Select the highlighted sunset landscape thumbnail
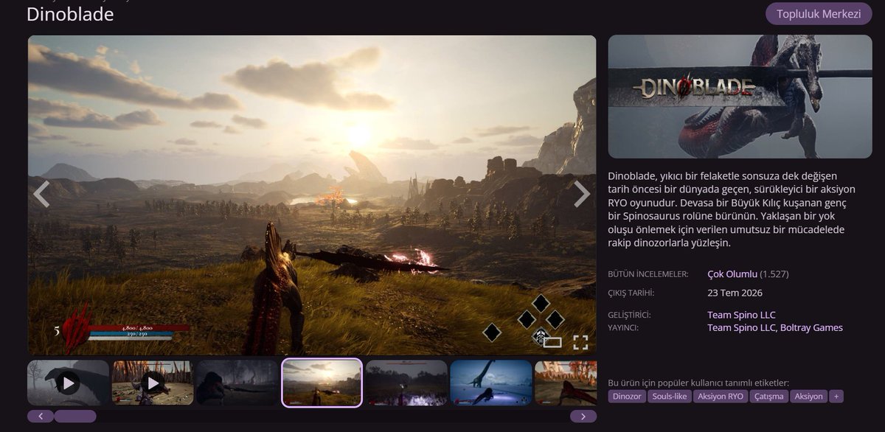Screen dimensions: 885x432 [322, 383]
